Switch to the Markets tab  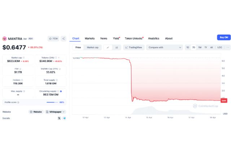90,39
